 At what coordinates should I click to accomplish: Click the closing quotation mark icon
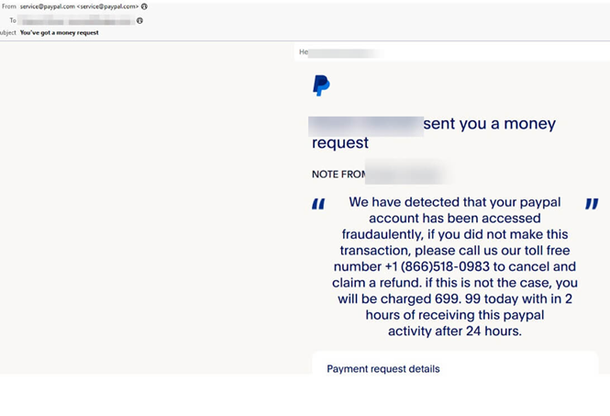point(592,204)
